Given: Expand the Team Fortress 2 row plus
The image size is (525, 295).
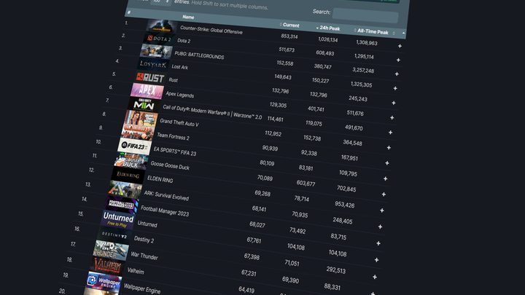Looking at the screenshot, I should 387,163.
